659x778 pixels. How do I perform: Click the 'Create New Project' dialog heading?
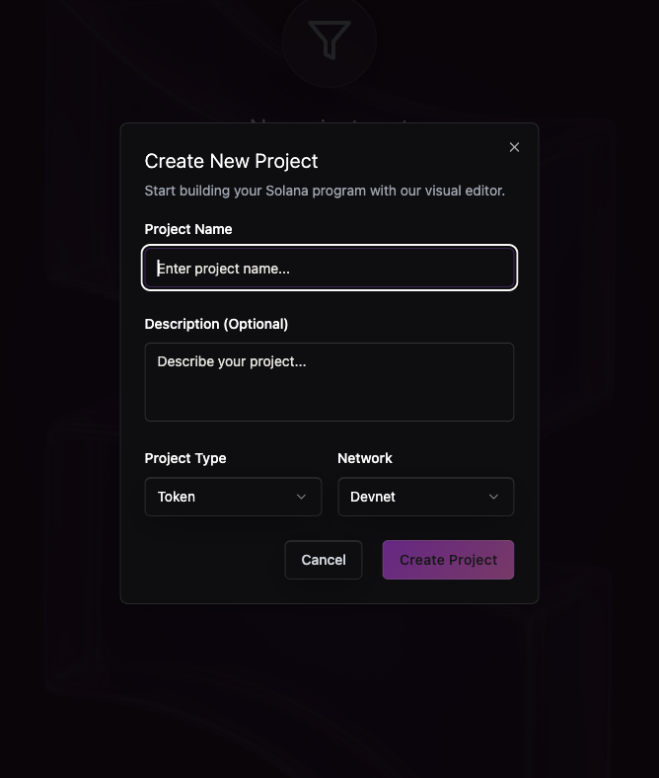[x=231, y=161]
